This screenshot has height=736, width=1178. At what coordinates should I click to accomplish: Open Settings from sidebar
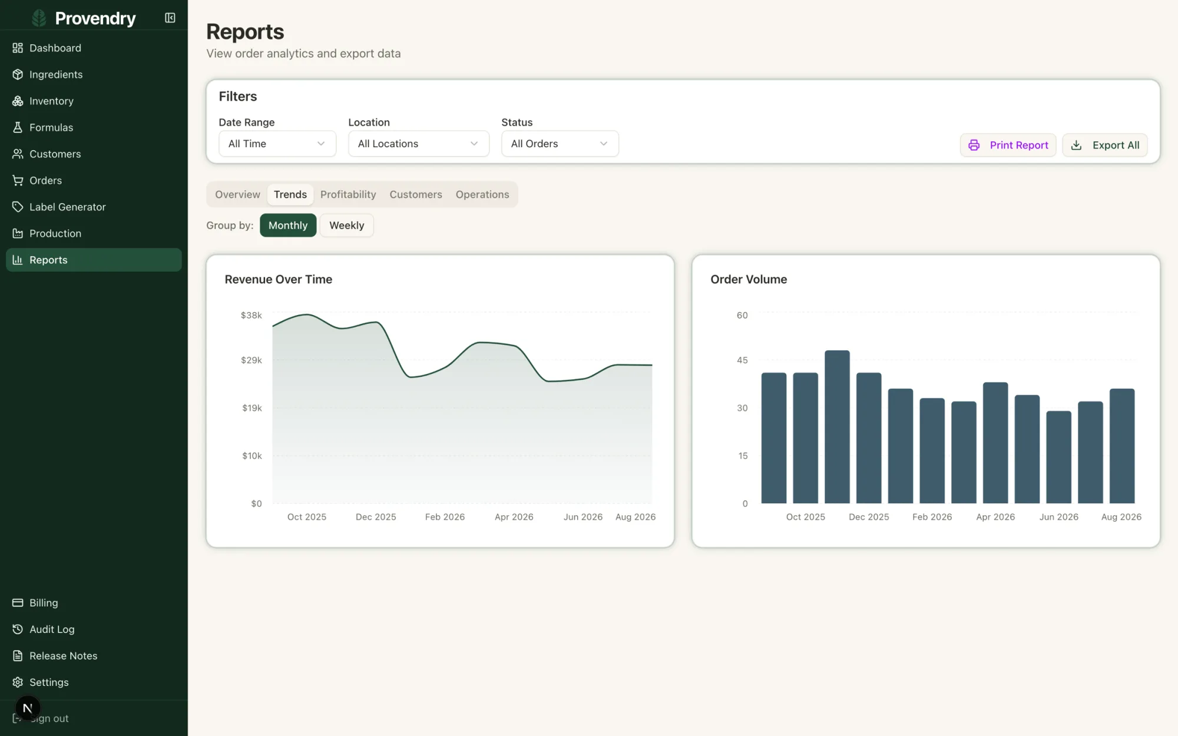[94, 682]
